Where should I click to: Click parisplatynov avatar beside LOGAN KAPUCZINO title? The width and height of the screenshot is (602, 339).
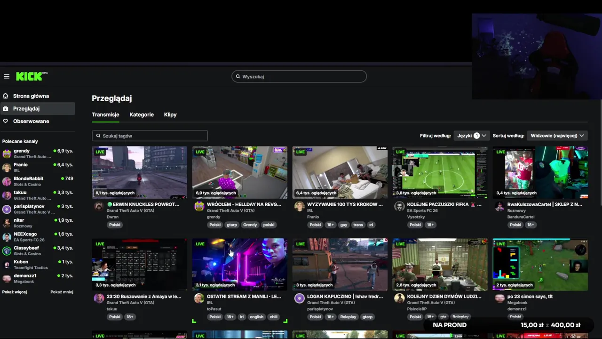(x=299, y=299)
